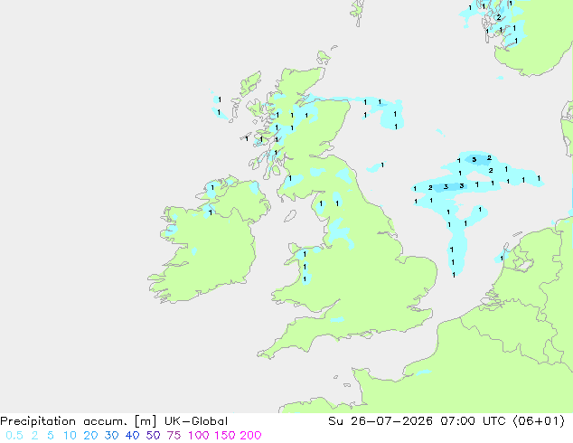Click the 'Precipitation accum. [m]' title text

coord(79,421)
